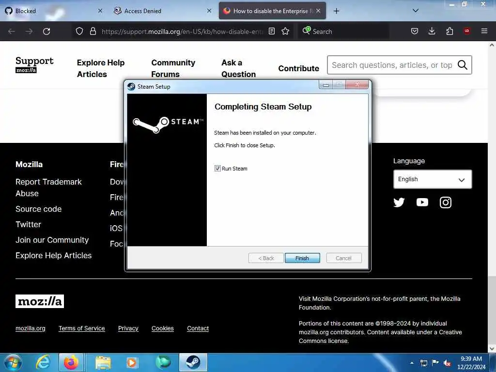Click the Support mozilla logo
This screenshot has width=496, height=372.
tap(34, 64)
